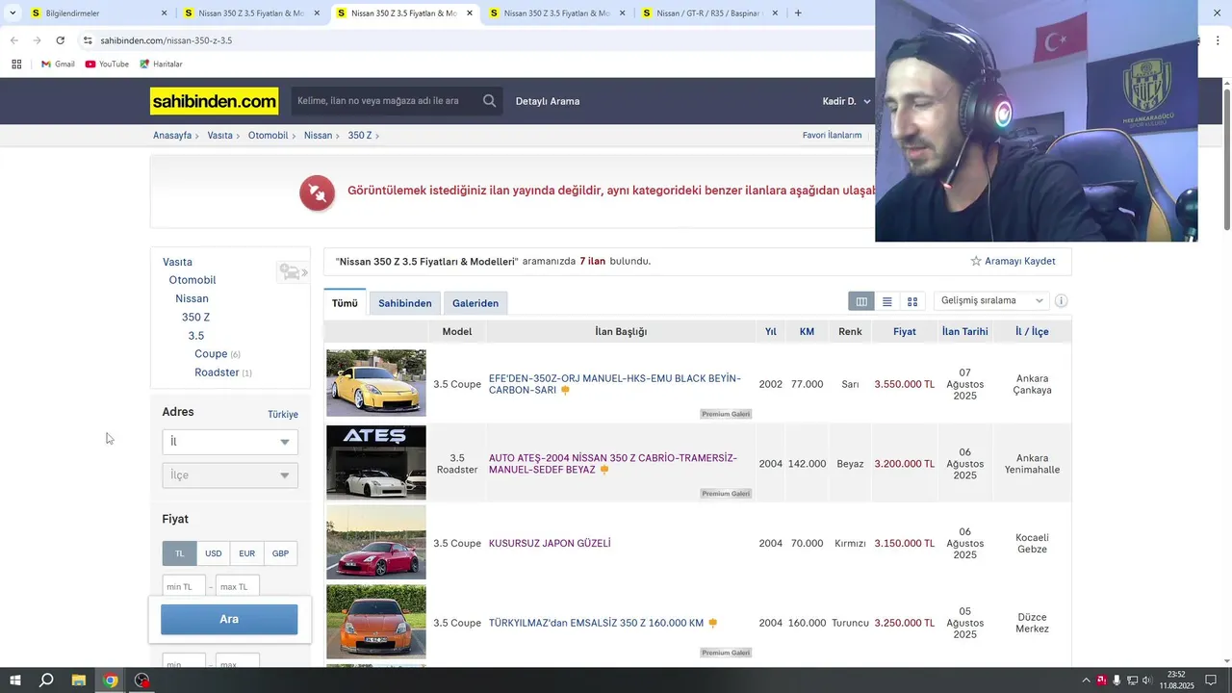Select the Galeriden listings tab
Image resolution: width=1232 pixels, height=693 pixels.
pos(475,303)
